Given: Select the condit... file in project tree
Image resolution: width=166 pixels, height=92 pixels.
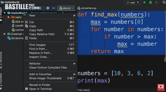Looking at the screenshot, I should tap(18, 25).
